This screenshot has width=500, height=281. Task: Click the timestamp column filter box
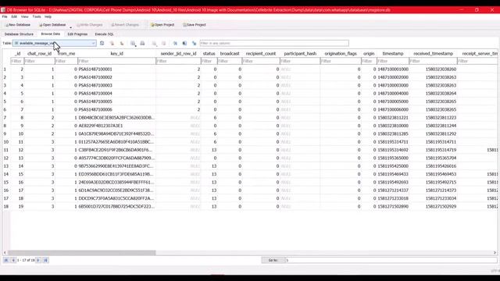(x=393, y=61)
